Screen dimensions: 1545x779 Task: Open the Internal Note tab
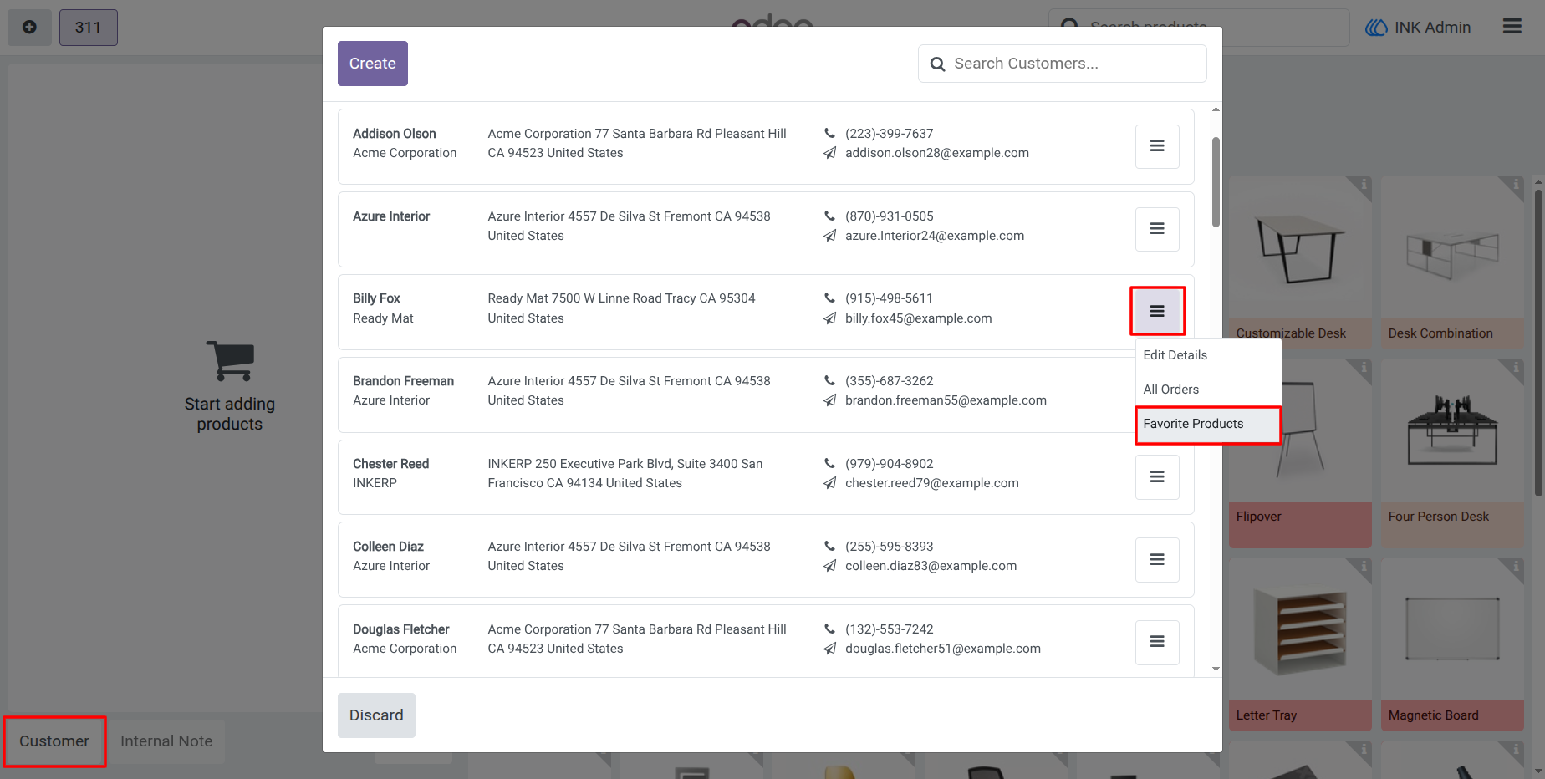tap(166, 741)
